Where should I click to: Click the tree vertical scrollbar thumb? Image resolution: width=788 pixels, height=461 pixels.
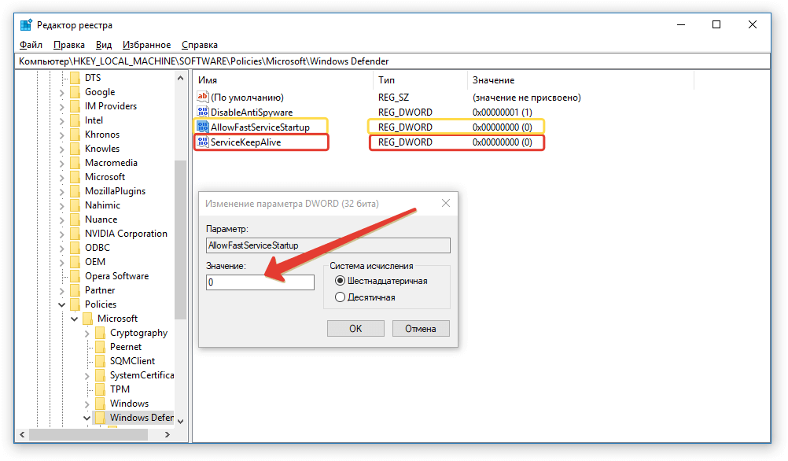click(180, 239)
